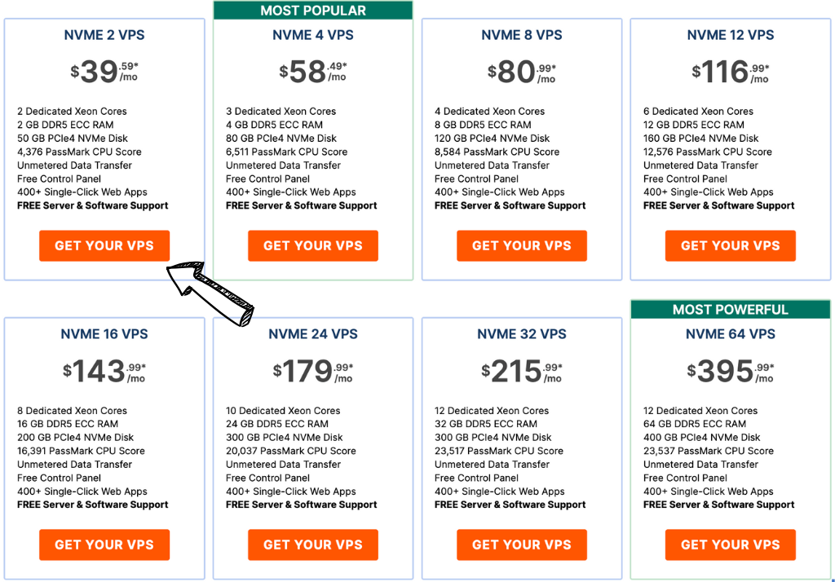Click the $395.99/mo price text
The width and height of the screenshot is (835, 582).
(730, 371)
